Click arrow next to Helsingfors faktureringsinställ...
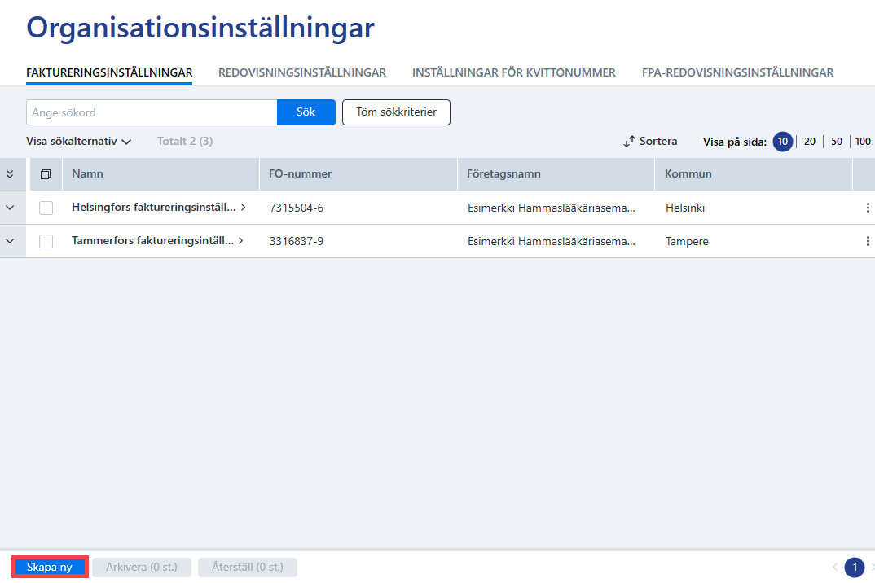 click(244, 207)
